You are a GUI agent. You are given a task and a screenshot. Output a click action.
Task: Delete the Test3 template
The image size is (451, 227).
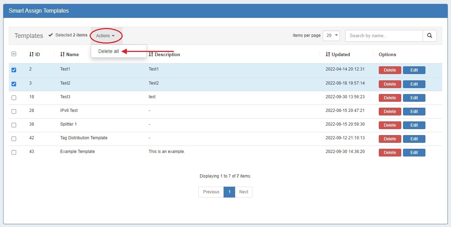[x=390, y=98]
